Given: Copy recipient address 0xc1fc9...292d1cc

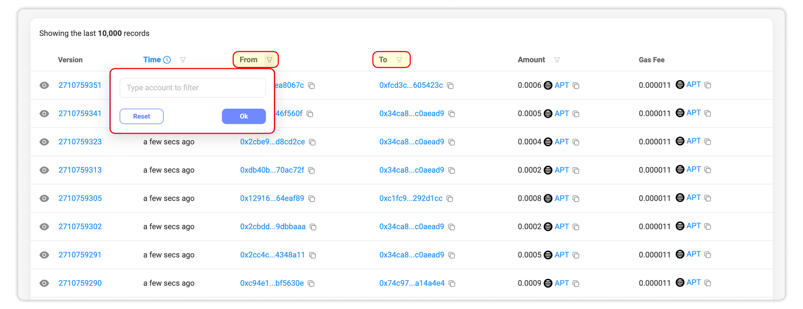Looking at the screenshot, I should pyautogui.click(x=450, y=199).
